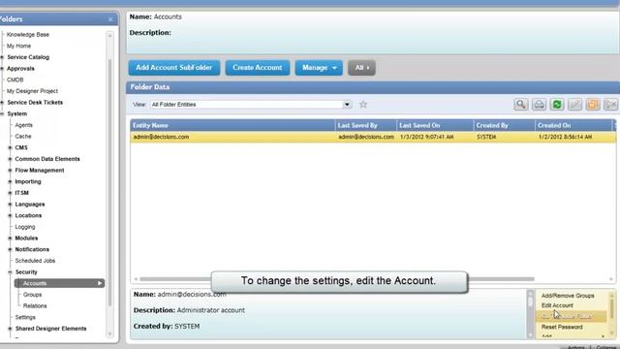Screen dimensions: 620x349
Task: Choose Add/Remove Groups action
Action: click(x=568, y=296)
